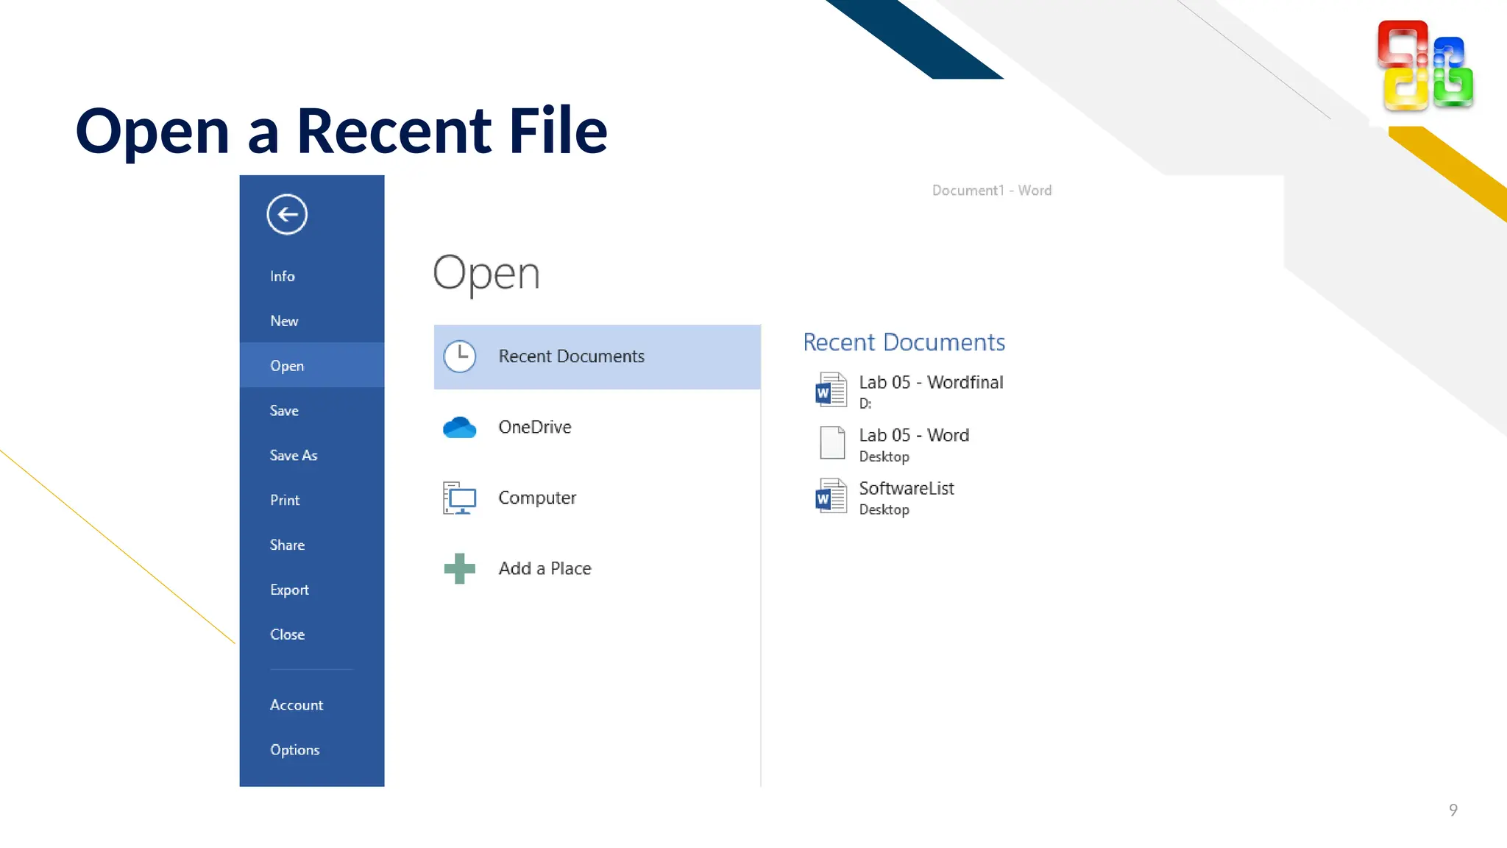Click the blank page icon beside Lab 05 - Word

point(832,443)
